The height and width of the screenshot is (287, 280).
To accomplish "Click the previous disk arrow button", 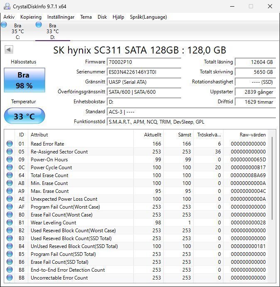I will pyautogui.click(x=9, y=50).
